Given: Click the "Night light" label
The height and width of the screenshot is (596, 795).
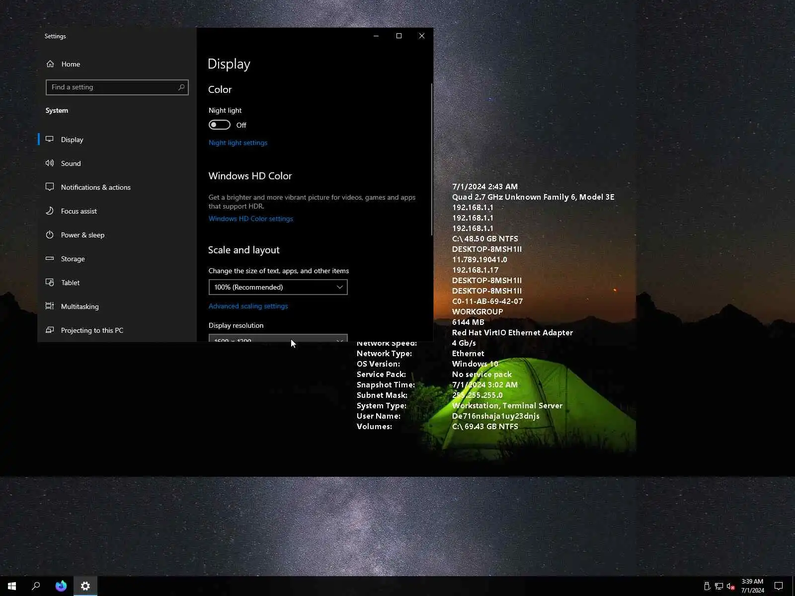Looking at the screenshot, I should coord(225,110).
